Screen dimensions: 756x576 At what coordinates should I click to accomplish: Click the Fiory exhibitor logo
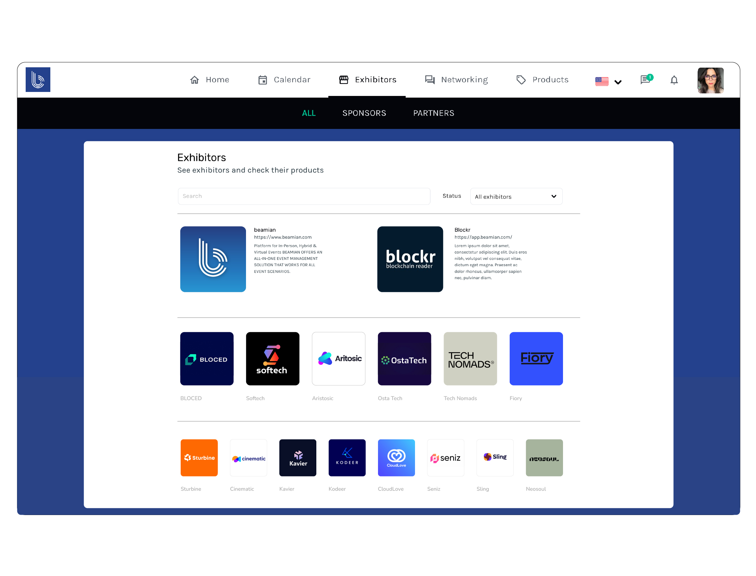coord(536,359)
